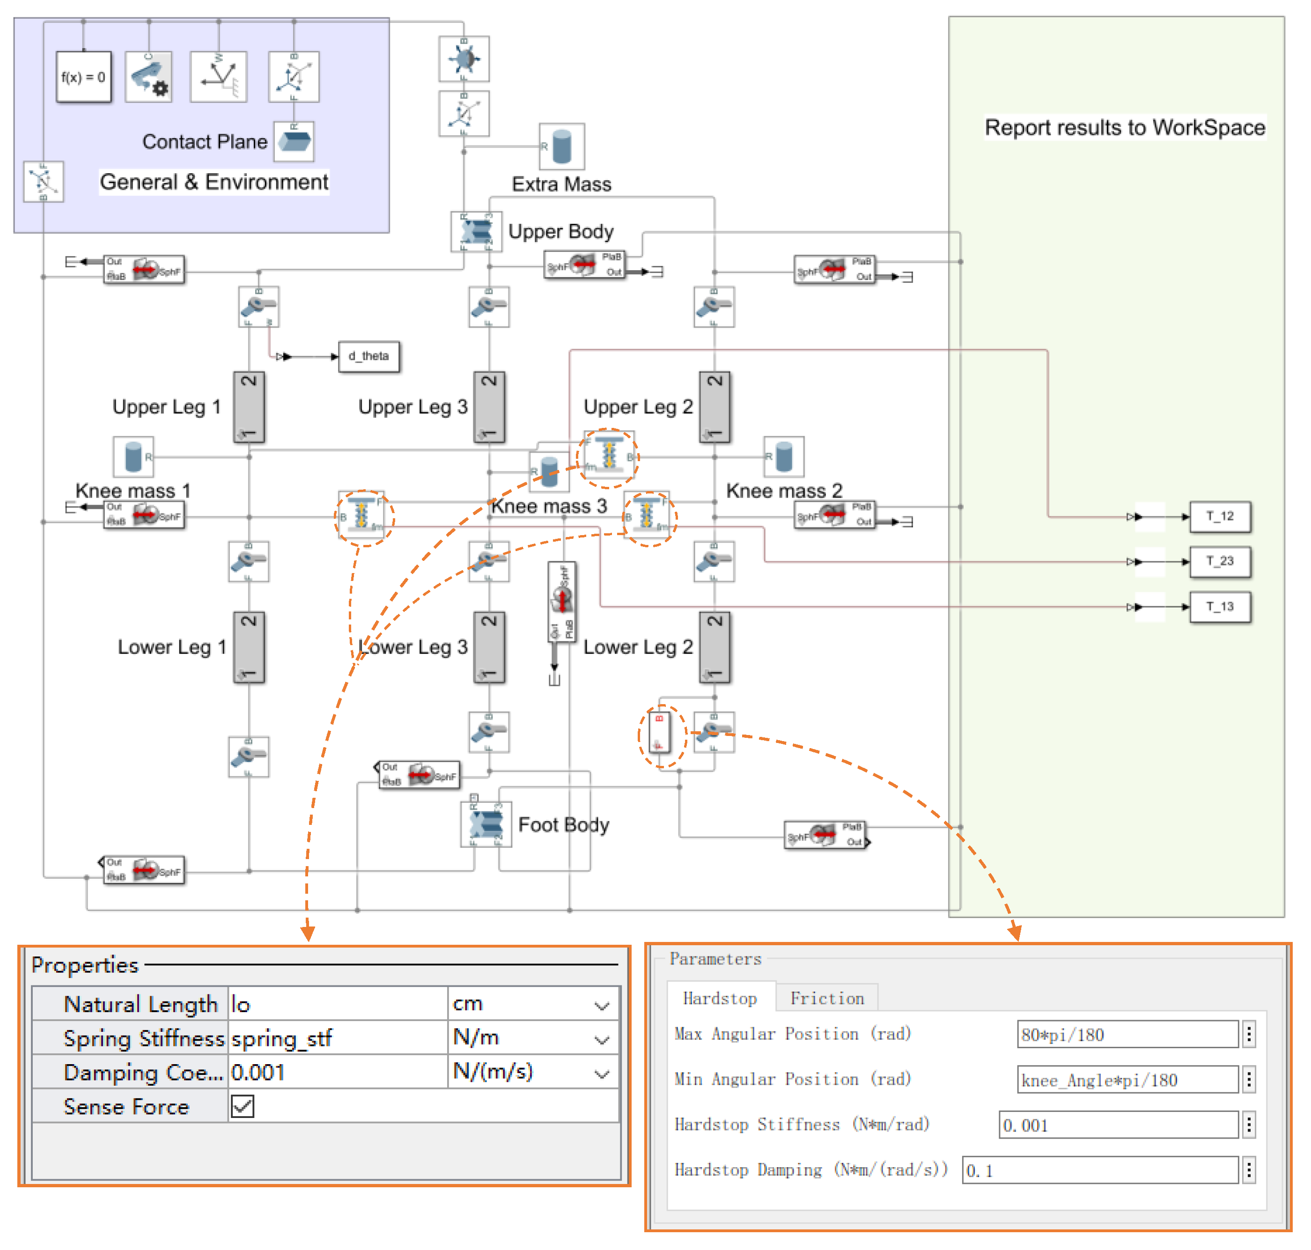
Task: Click the Hardstop Damping options button
Action: click(1249, 1170)
